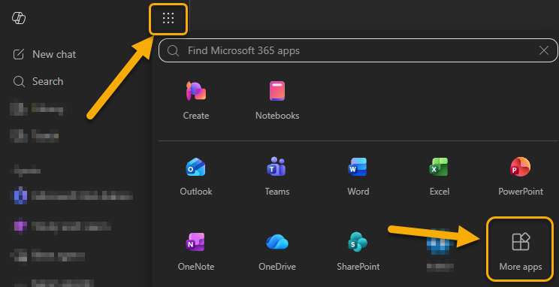Open the app launcher grid icon

pos(168,18)
